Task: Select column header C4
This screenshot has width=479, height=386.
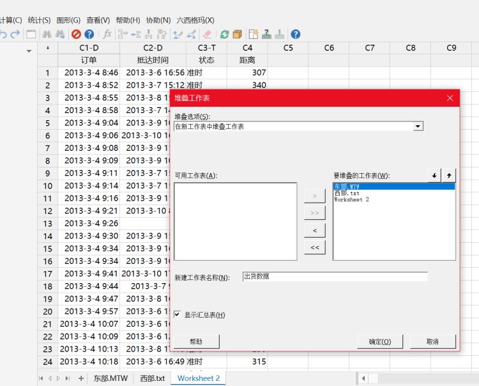Action: (247, 48)
